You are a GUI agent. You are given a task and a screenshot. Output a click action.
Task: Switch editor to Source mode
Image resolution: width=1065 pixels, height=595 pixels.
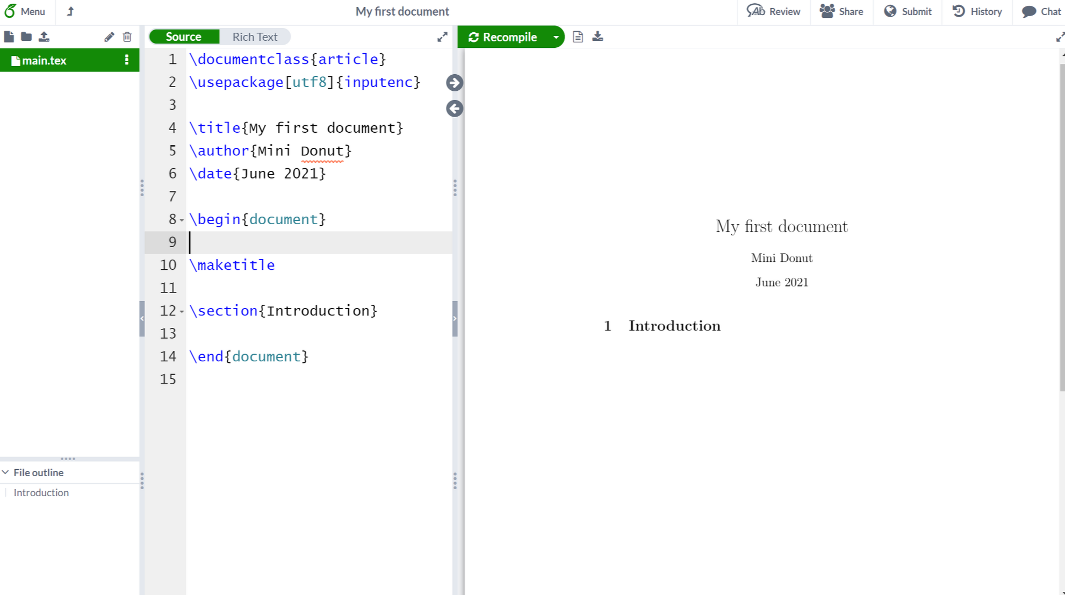(x=183, y=37)
